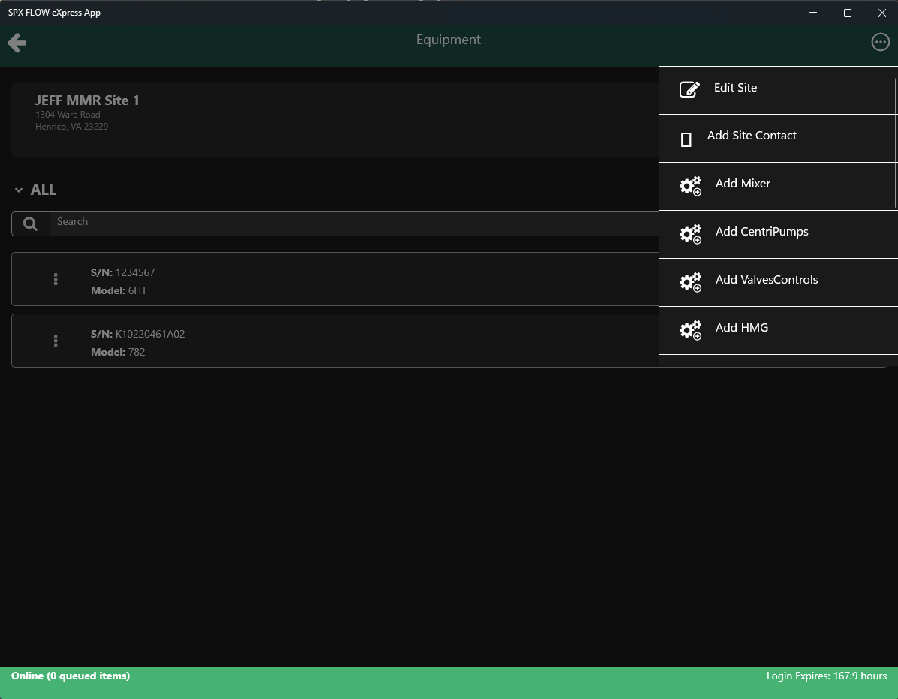Viewport: 898px width, 699px height.
Task: Click the JEFF MMR Site 1 title
Action: (x=87, y=100)
